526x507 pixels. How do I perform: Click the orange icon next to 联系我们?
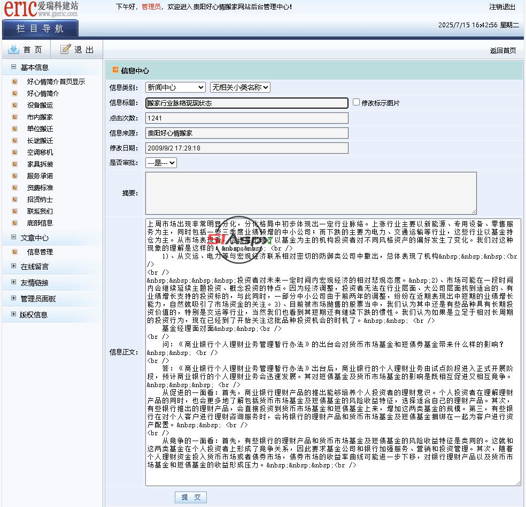tap(14, 211)
